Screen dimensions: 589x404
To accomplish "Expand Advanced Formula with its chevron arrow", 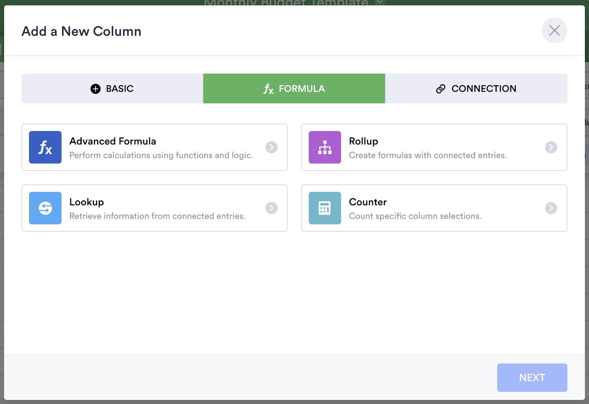I will coord(271,147).
